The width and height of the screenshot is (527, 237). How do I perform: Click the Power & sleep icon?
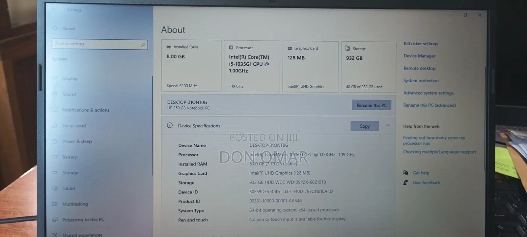pos(55,141)
